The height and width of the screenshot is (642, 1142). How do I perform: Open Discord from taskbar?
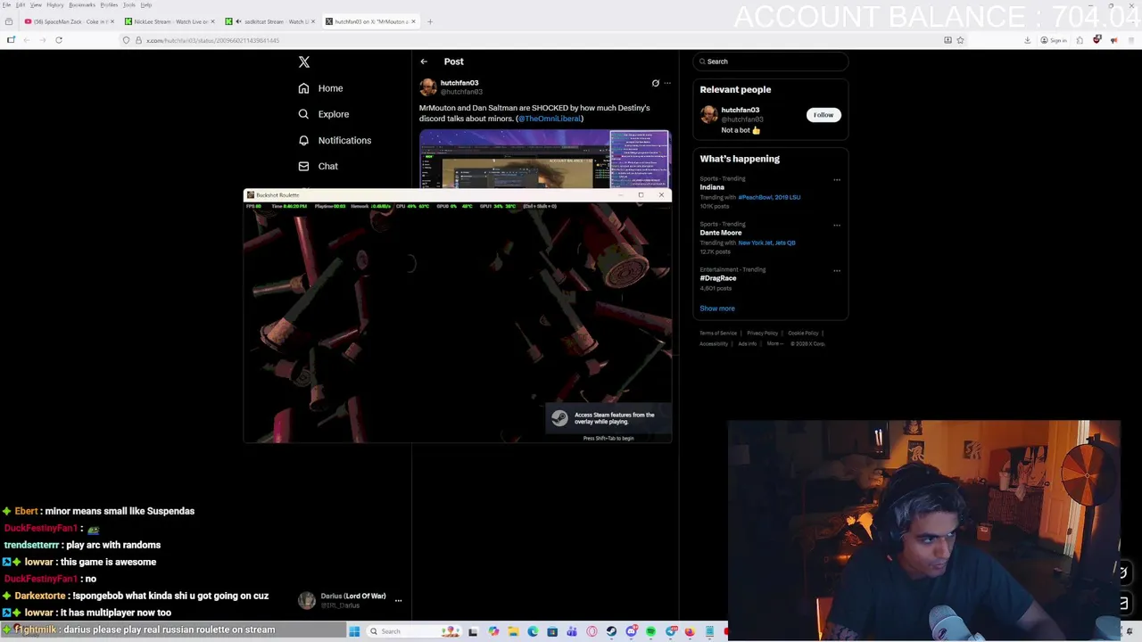(632, 631)
